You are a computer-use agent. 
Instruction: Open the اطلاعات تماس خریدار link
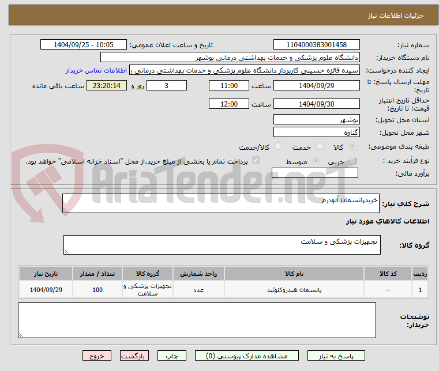pyautogui.click(x=96, y=70)
